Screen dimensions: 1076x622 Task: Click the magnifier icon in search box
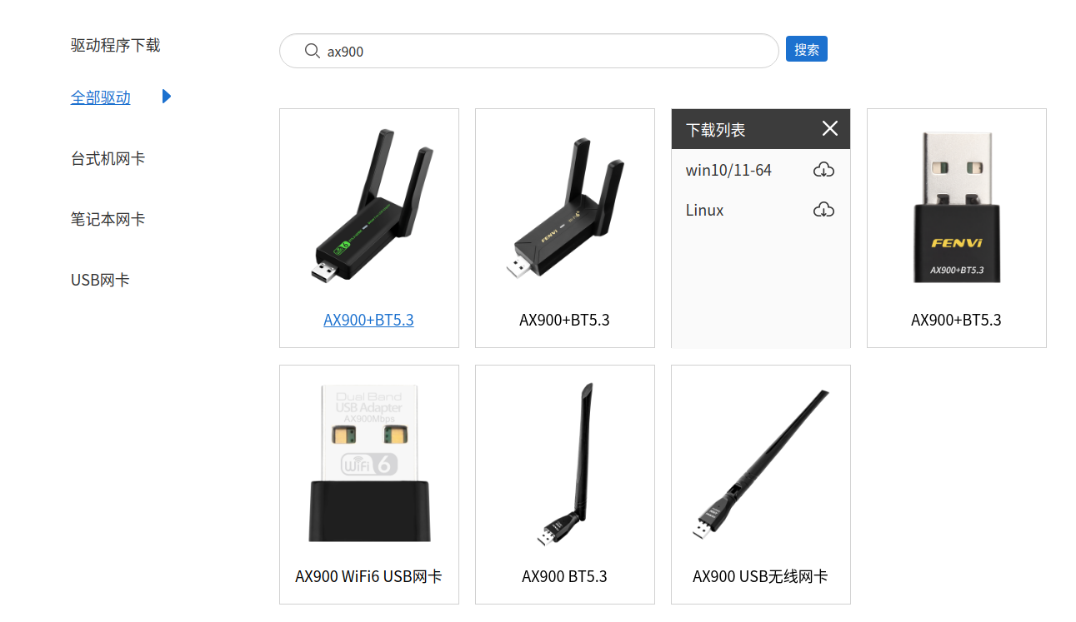[313, 51]
